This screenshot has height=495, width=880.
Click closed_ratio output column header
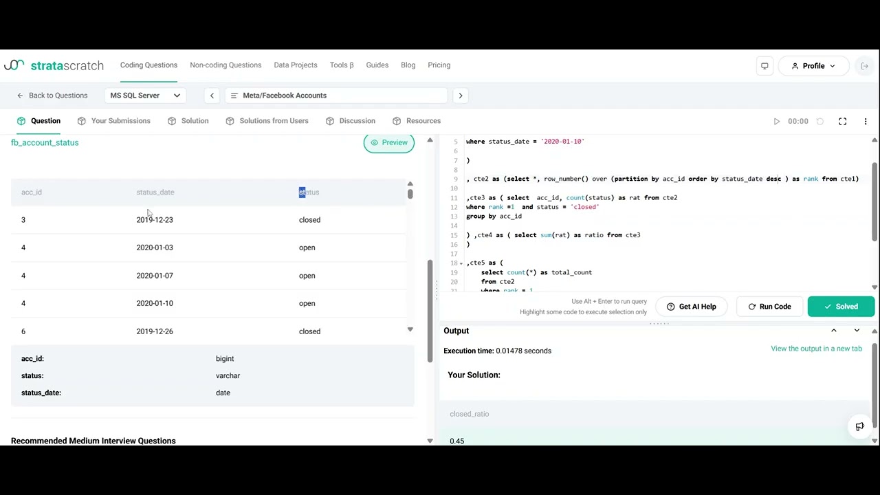[x=470, y=414]
